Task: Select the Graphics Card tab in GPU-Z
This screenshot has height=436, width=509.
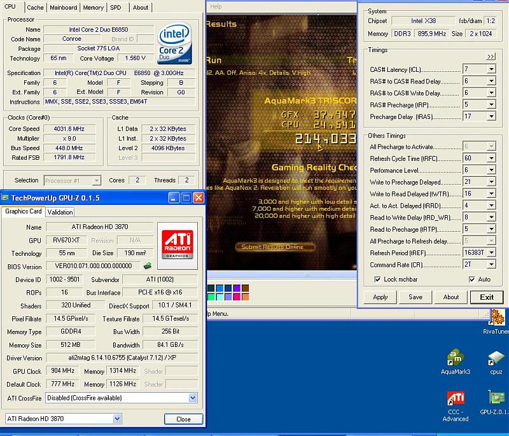Action: click(24, 211)
